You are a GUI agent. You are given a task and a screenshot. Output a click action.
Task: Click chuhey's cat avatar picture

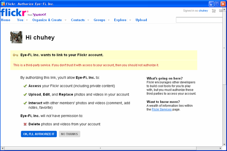pos(16,37)
